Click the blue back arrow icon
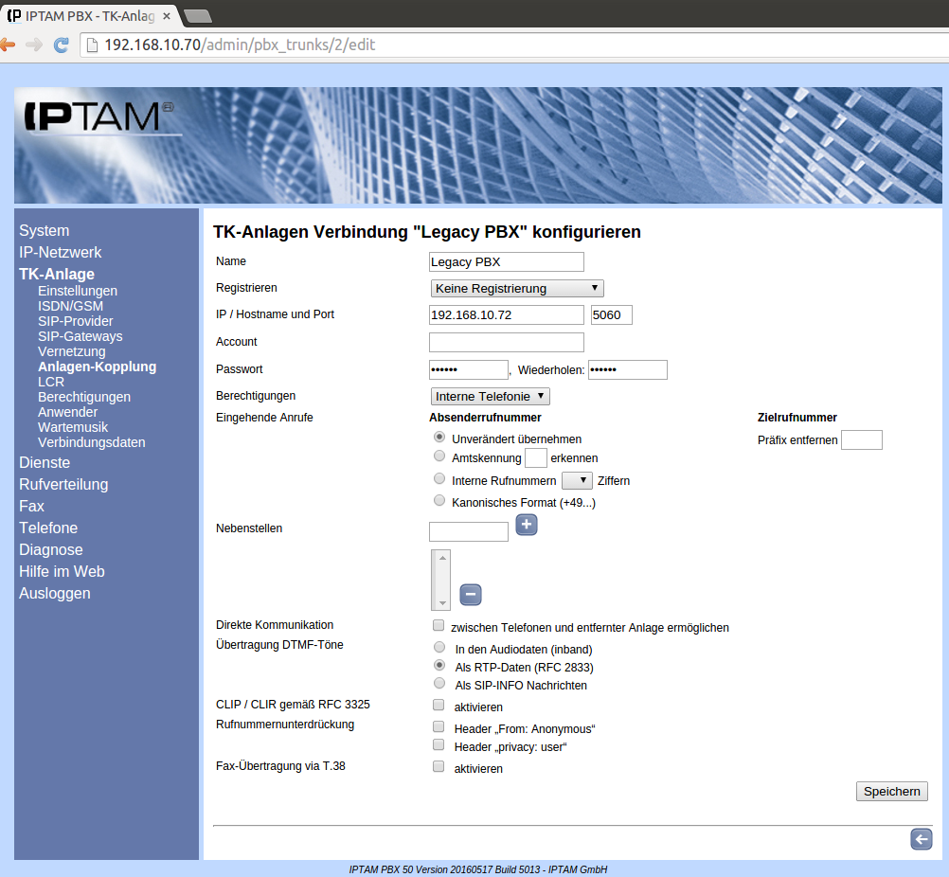949x877 pixels. [x=921, y=839]
